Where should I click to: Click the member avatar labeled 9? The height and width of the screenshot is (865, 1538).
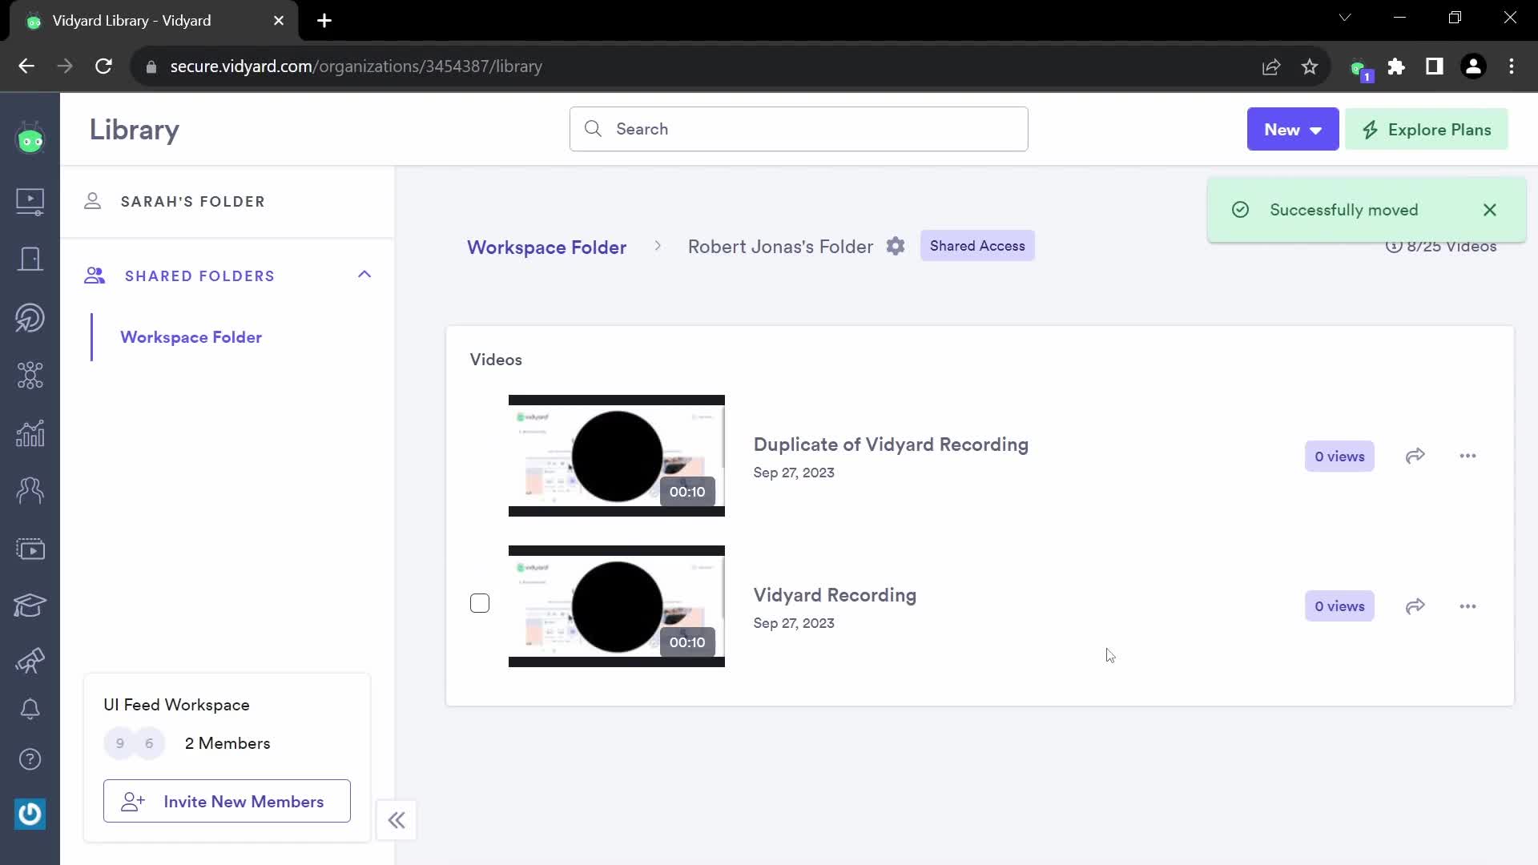[120, 743]
